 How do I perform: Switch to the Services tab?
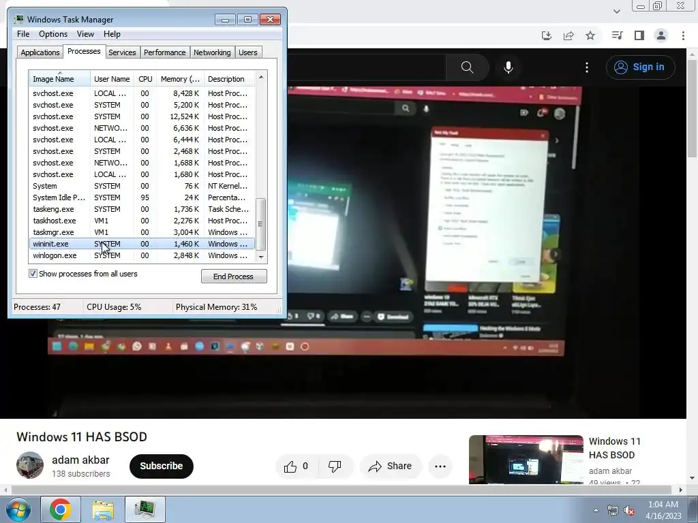122,52
